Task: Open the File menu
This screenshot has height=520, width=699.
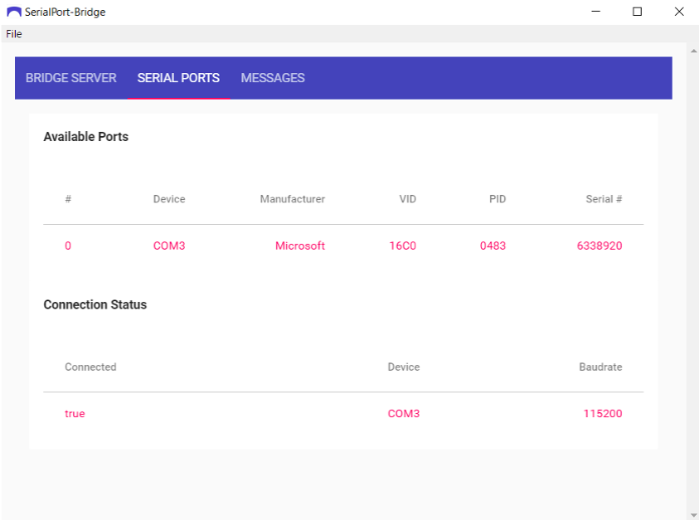Action: 14,34
